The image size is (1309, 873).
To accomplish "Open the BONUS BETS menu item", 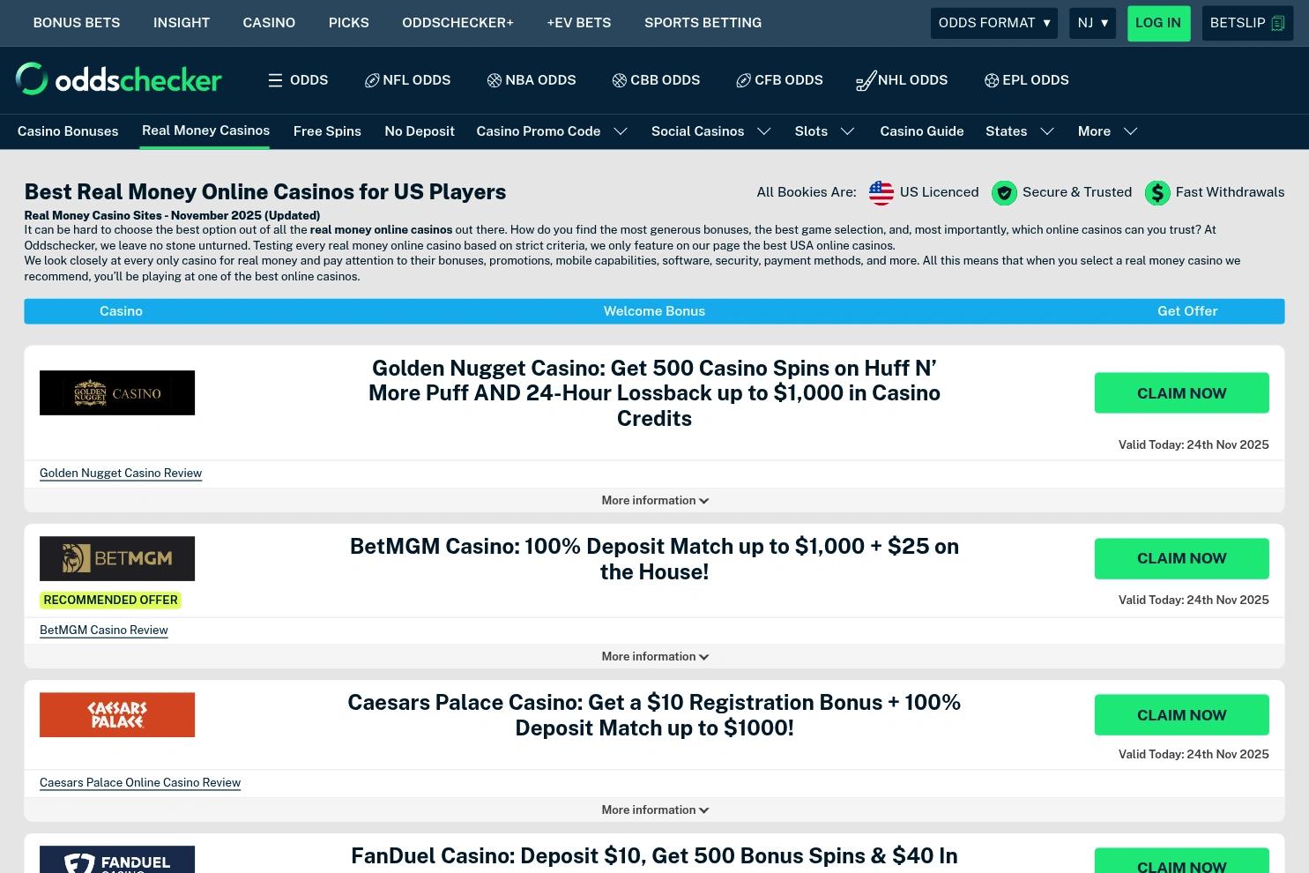I will point(77,23).
